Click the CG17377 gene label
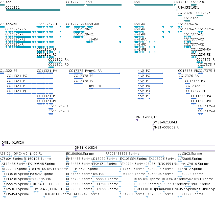This screenshot has width=215, height=198. point(191,18)
